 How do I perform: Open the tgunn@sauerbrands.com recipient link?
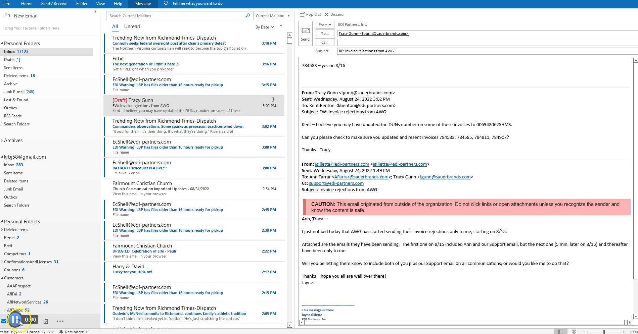pyautogui.click(x=373, y=34)
